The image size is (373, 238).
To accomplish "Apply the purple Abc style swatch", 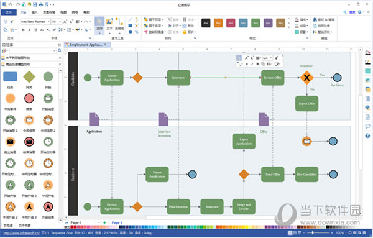I will 268,23.
